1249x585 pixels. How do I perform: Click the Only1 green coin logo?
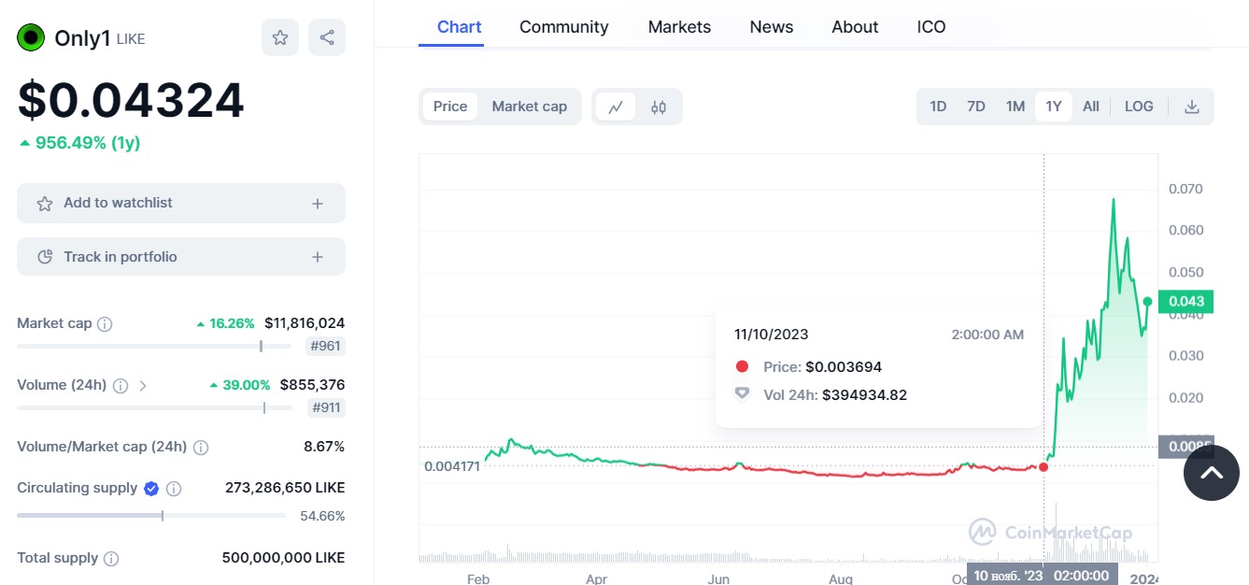pos(31,38)
